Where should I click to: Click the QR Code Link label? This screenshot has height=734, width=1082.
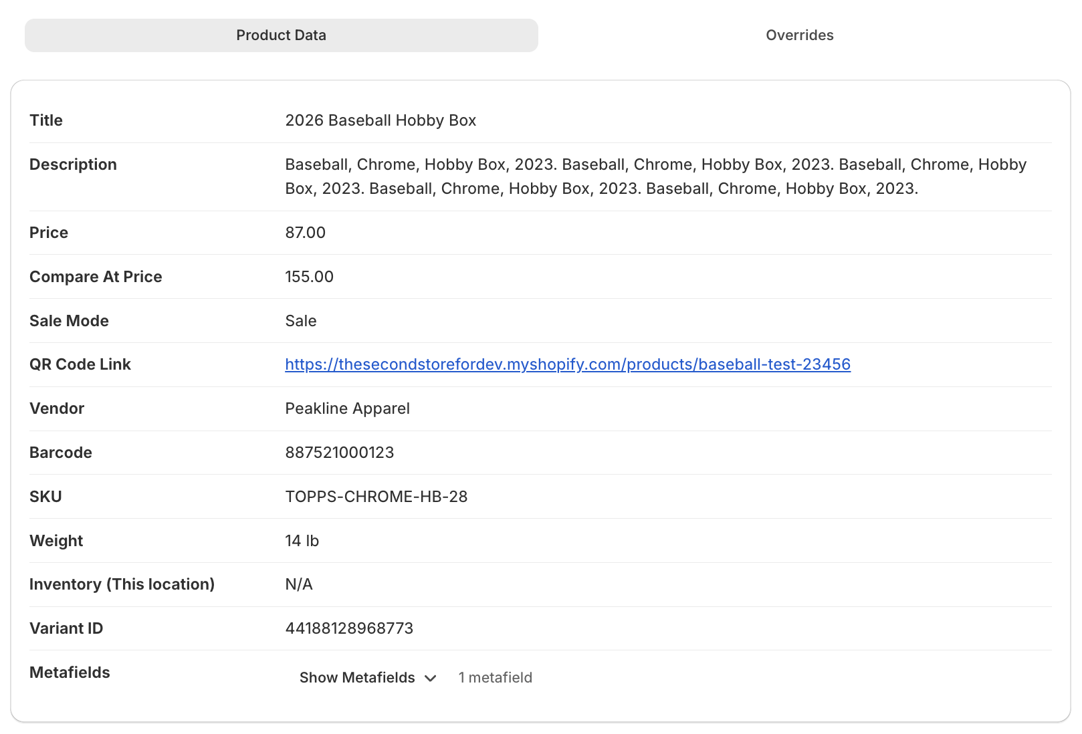(x=80, y=364)
